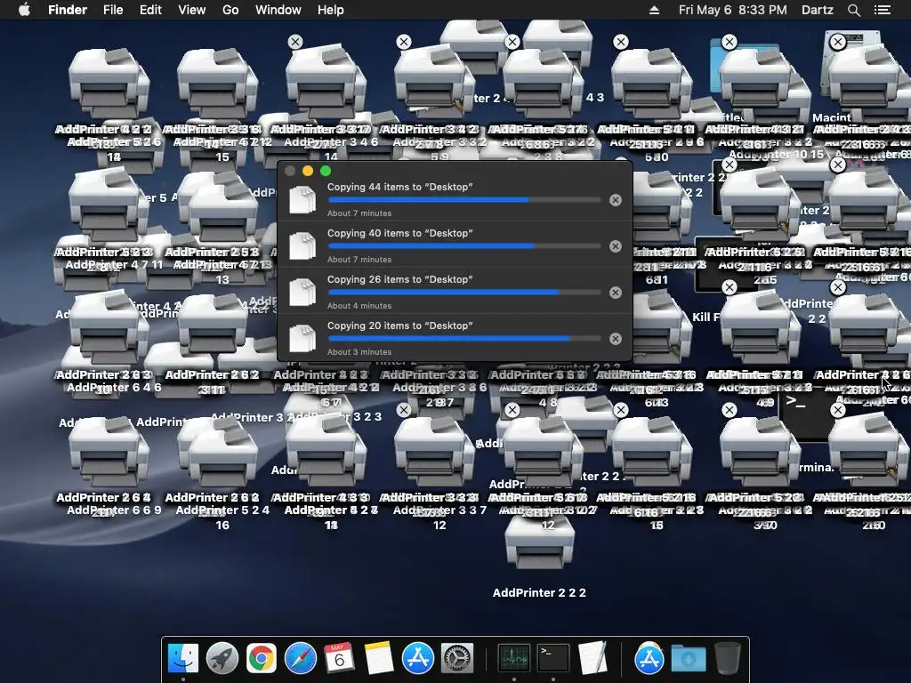Viewport: 911px width, 683px height.
Task: Cancel the Copying 44 items operation
Action: click(x=616, y=200)
